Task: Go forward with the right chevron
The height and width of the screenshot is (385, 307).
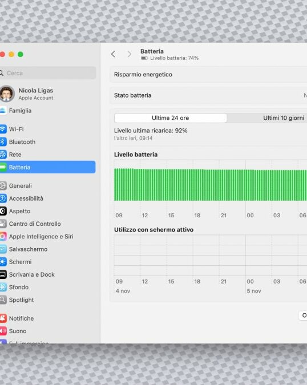Action: [x=129, y=54]
